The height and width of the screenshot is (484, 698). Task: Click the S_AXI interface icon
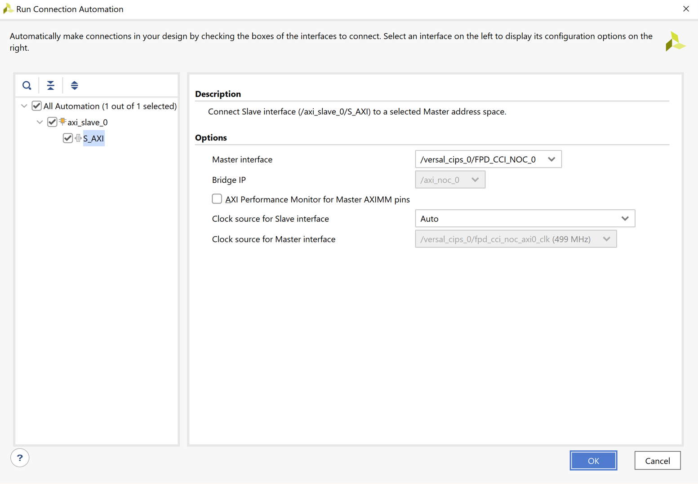[x=78, y=138]
